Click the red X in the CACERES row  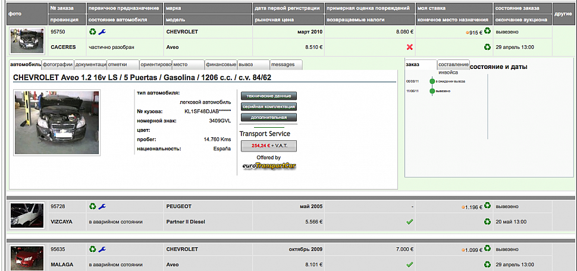click(x=409, y=47)
